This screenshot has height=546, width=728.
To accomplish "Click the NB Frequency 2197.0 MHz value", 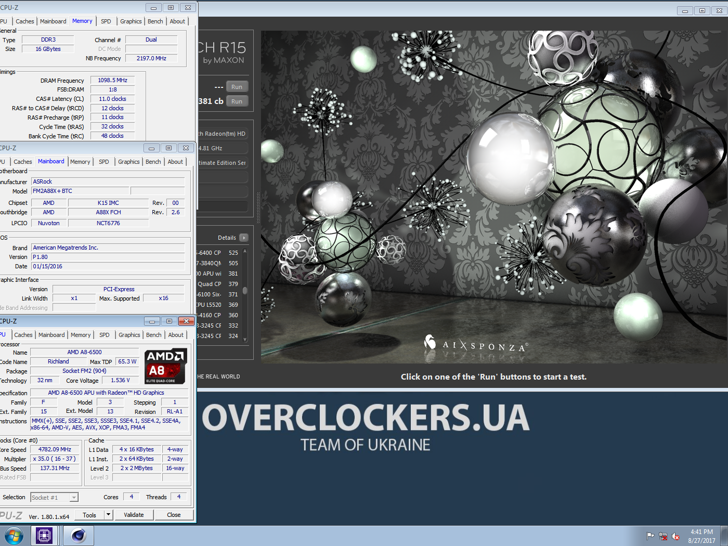I will (151, 58).
